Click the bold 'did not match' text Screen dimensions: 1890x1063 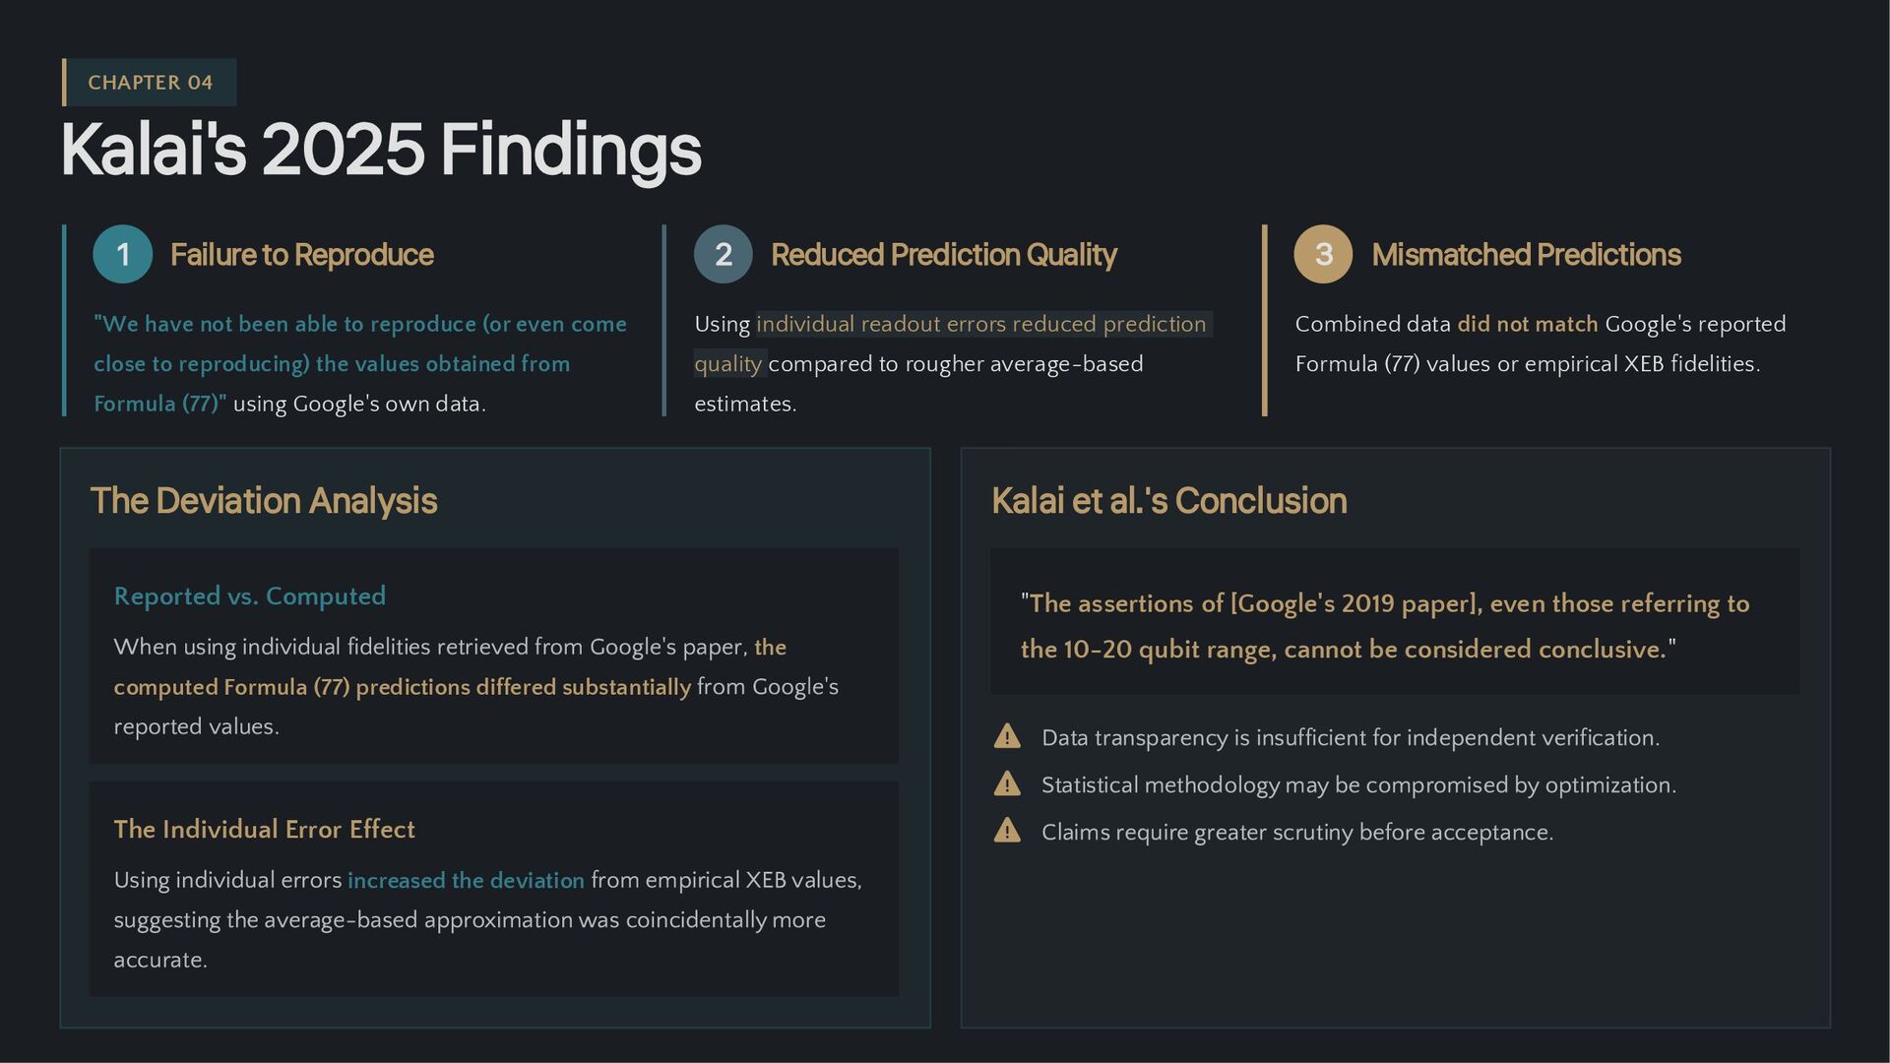(x=1527, y=325)
